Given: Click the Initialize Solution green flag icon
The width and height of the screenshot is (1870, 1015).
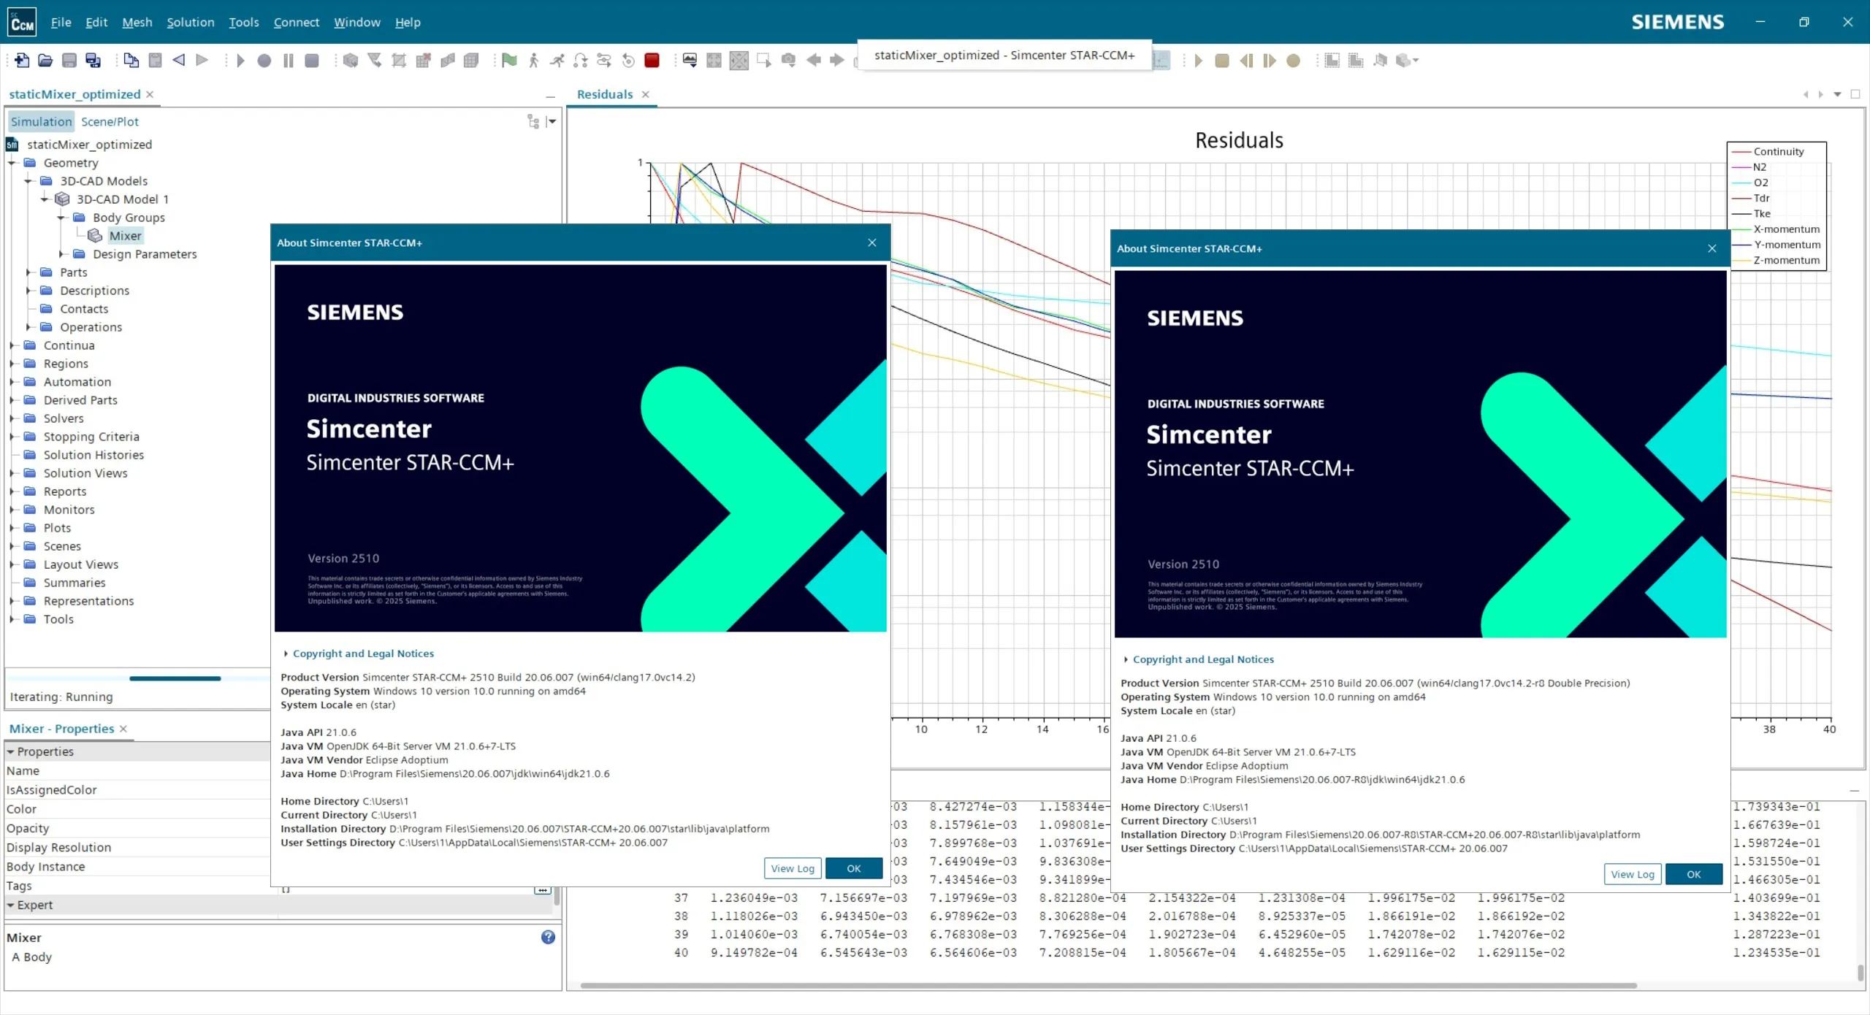Looking at the screenshot, I should [x=509, y=61].
